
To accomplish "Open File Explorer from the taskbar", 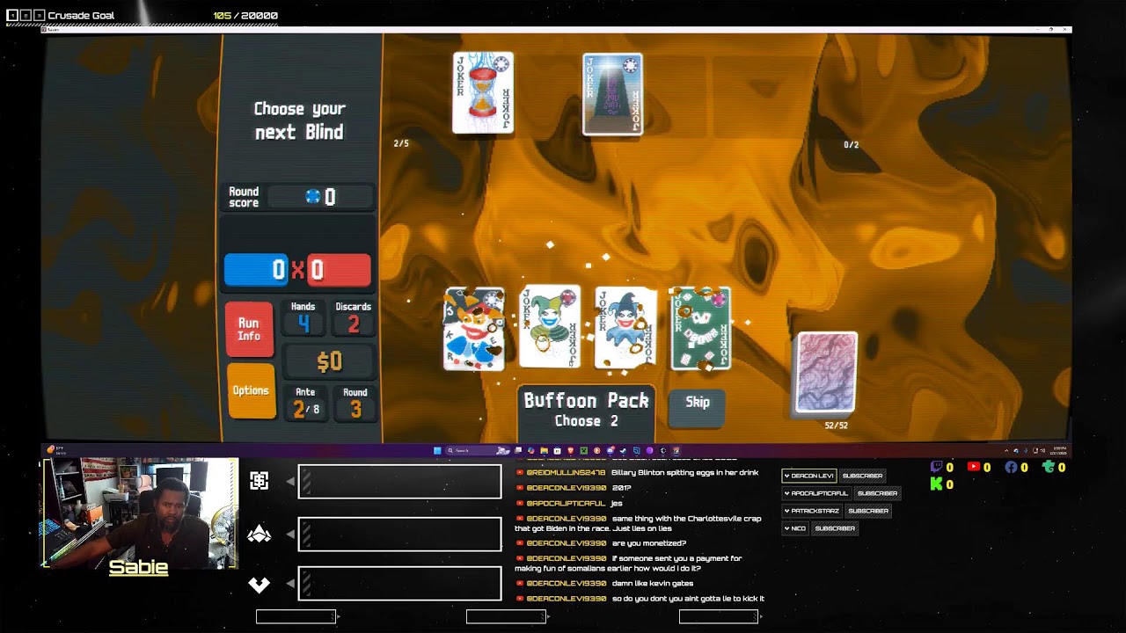I will pos(544,450).
